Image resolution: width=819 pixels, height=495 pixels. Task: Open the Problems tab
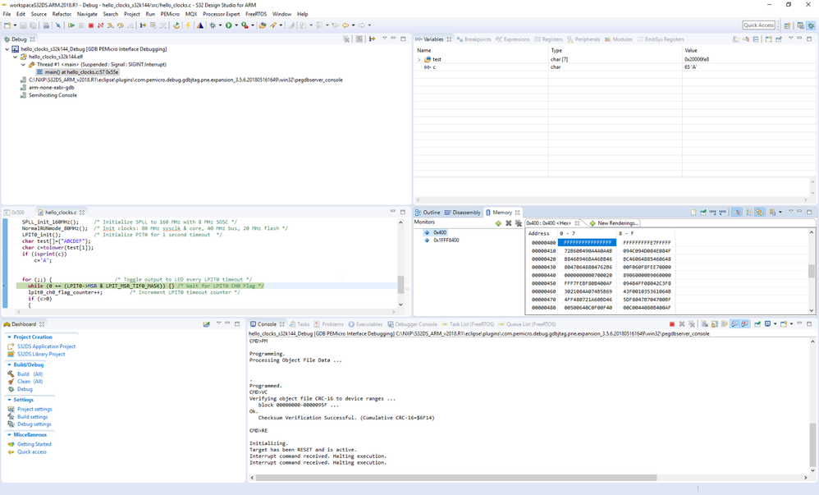(329, 324)
